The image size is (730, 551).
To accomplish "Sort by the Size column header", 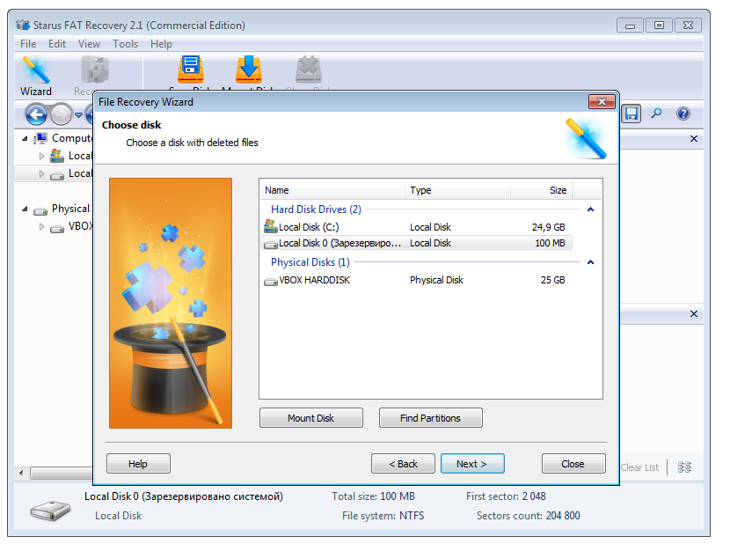I will pyautogui.click(x=542, y=190).
